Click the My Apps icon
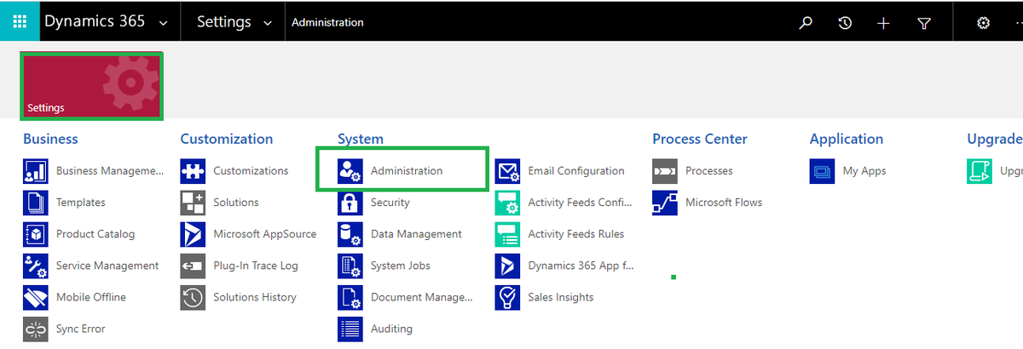The image size is (1023, 349). (x=822, y=171)
